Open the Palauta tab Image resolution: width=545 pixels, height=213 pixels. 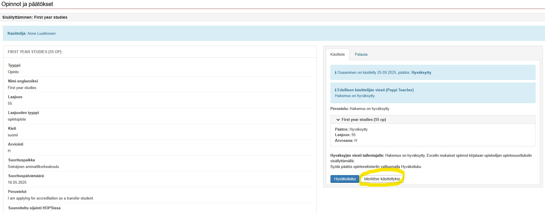(x=361, y=54)
